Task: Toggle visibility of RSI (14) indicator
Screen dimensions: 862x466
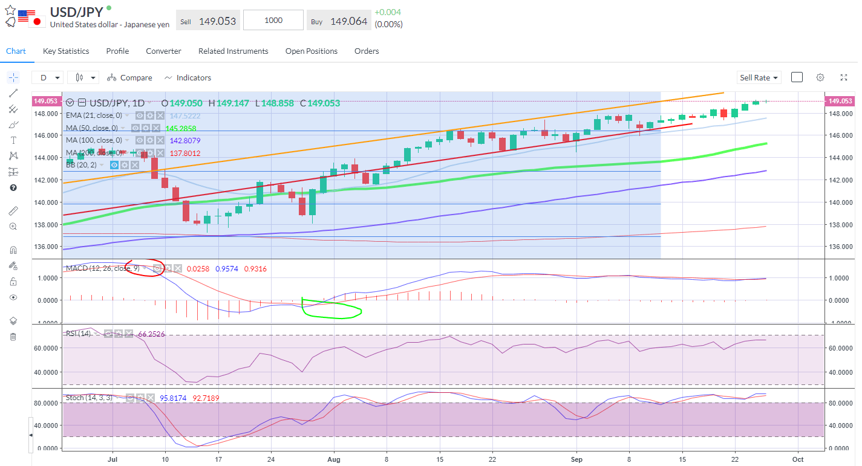Action: (108, 334)
